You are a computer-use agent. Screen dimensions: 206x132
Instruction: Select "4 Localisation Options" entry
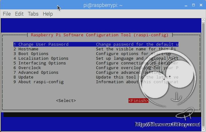pos(41,58)
